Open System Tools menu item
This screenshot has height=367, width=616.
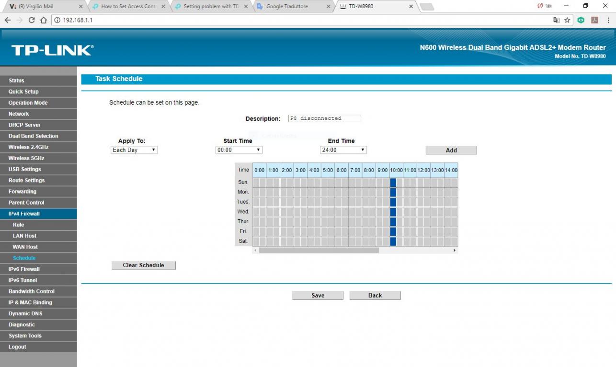pyautogui.click(x=38, y=335)
